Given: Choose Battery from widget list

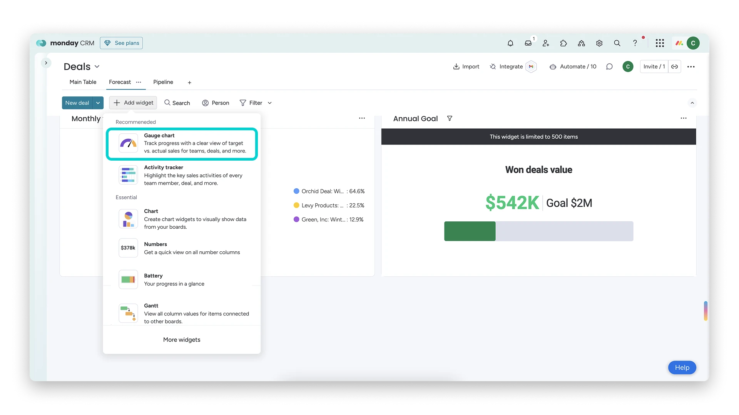Looking at the screenshot, I should click(x=182, y=280).
